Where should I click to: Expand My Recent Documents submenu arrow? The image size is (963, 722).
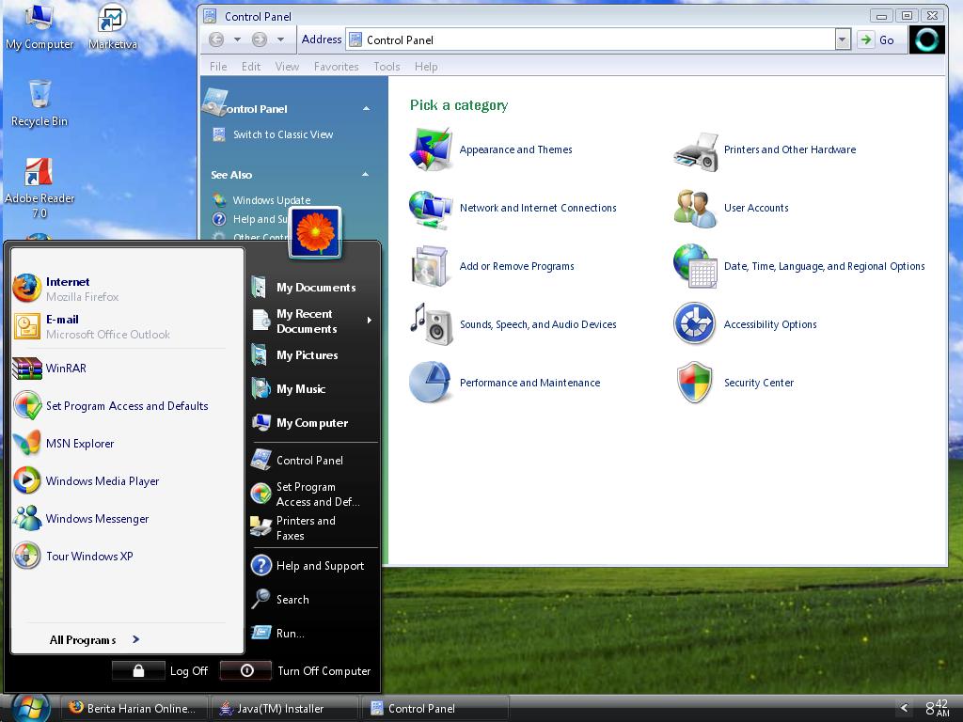(x=369, y=320)
